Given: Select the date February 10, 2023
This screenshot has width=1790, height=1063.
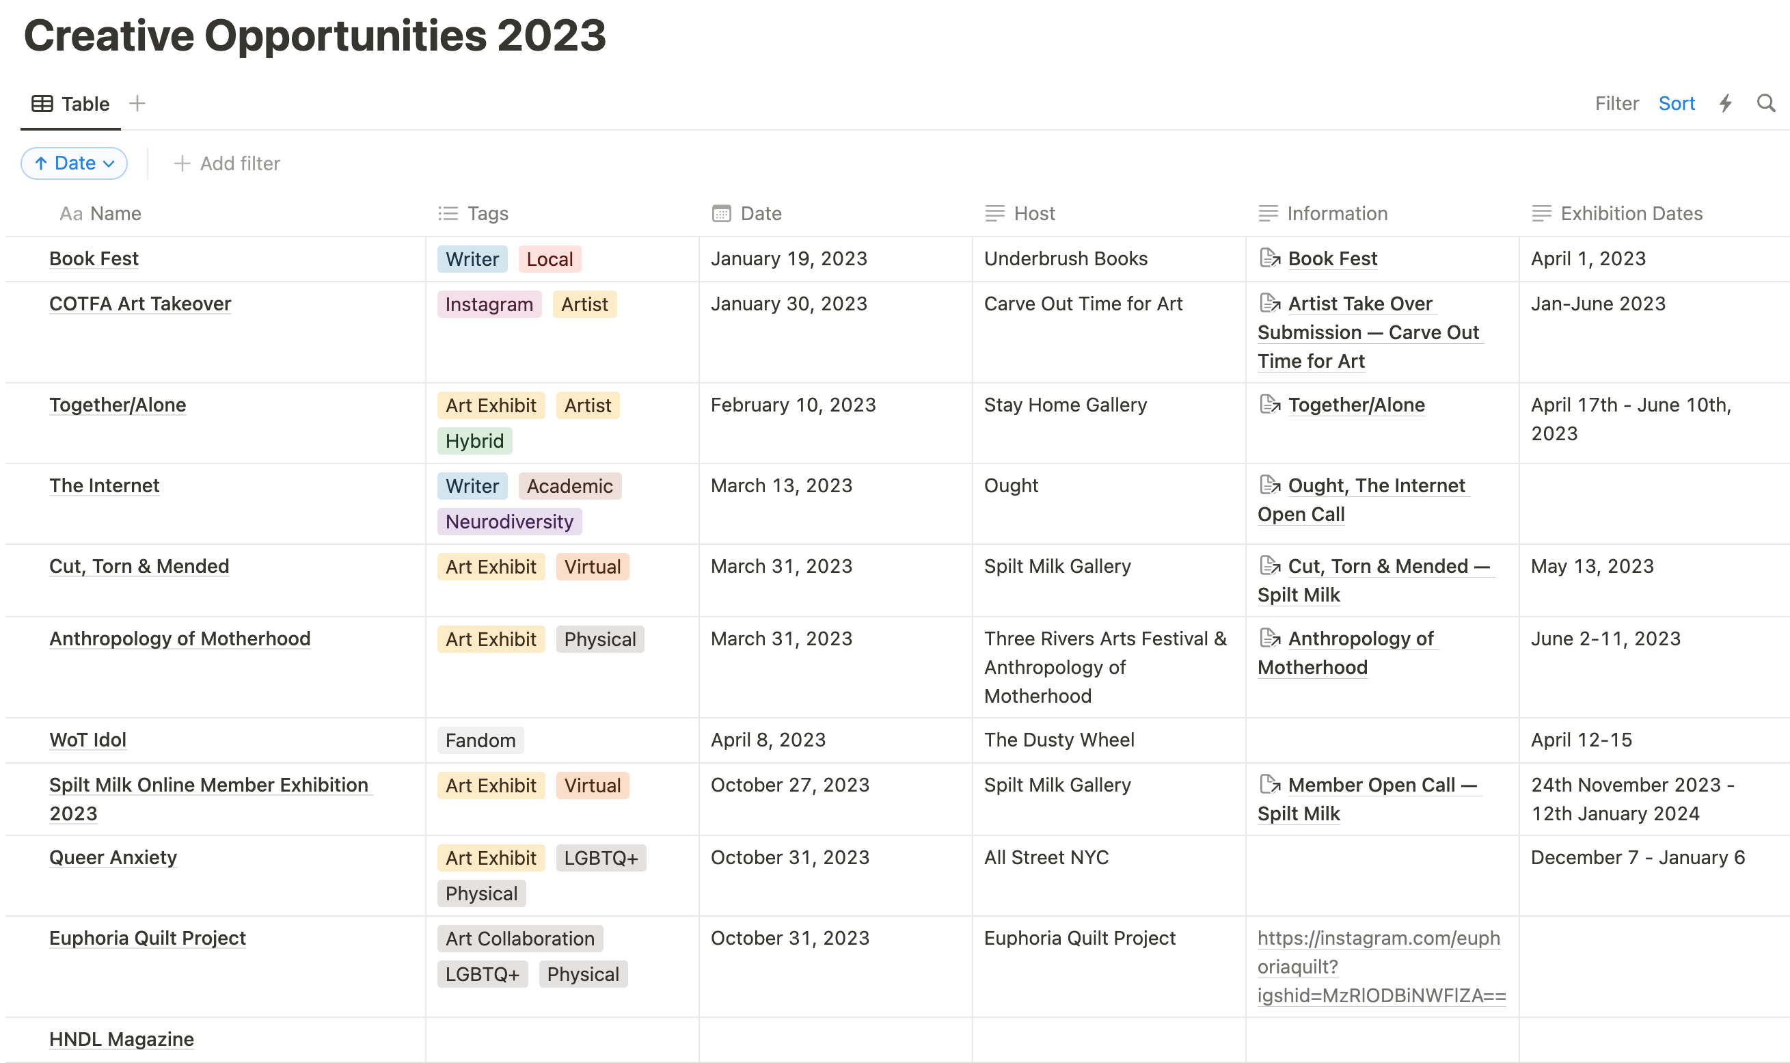Looking at the screenshot, I should click(794, 405).
